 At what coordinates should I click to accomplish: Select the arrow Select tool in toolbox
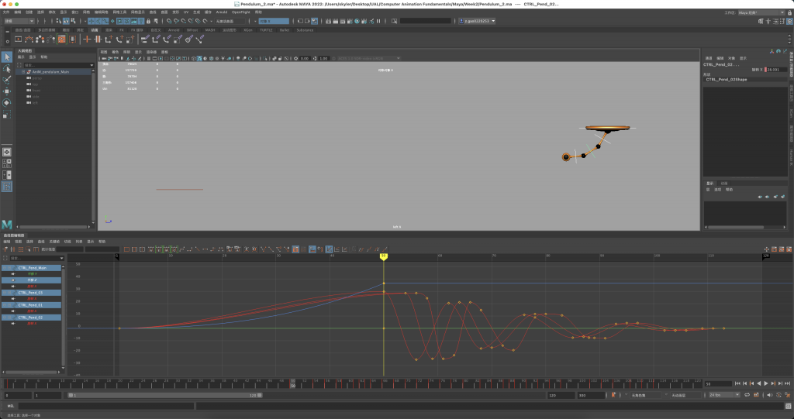[6, 57]
